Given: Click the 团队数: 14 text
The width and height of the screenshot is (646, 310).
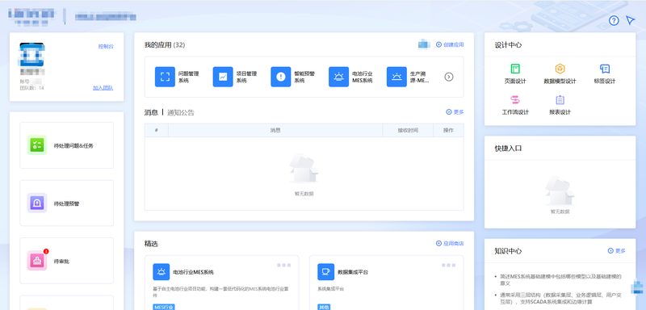Looking at the screenshot, I should (31, 88).
